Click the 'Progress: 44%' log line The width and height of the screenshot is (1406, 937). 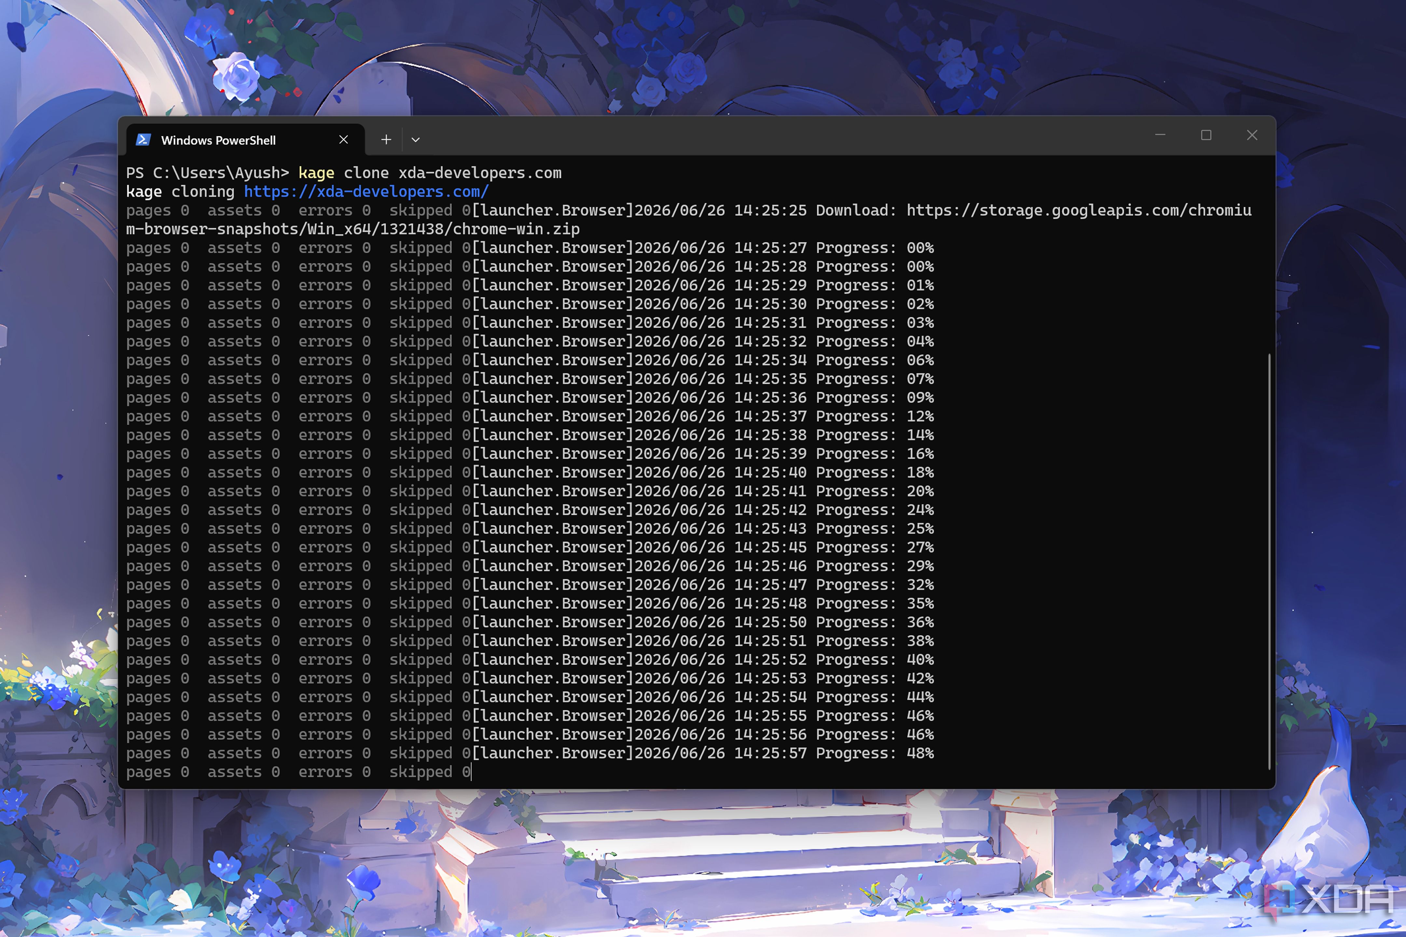(x=530, y=697)
